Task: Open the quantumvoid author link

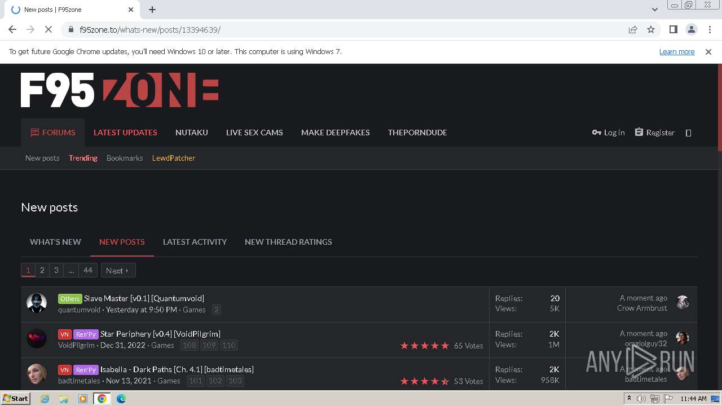Action: [x=79, y=310]
